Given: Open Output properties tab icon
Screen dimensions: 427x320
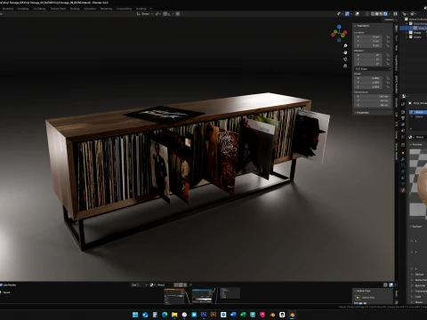Looking at the screenshot, I should coord(403,118).
